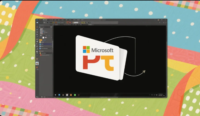Click the plus icon at the toolbar's right end
The height and width of the screenshot is (116, 200).
[x=160, y=22]
